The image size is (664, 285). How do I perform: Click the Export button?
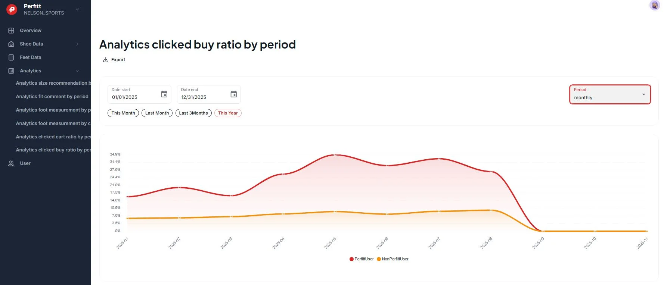[114, 60]
